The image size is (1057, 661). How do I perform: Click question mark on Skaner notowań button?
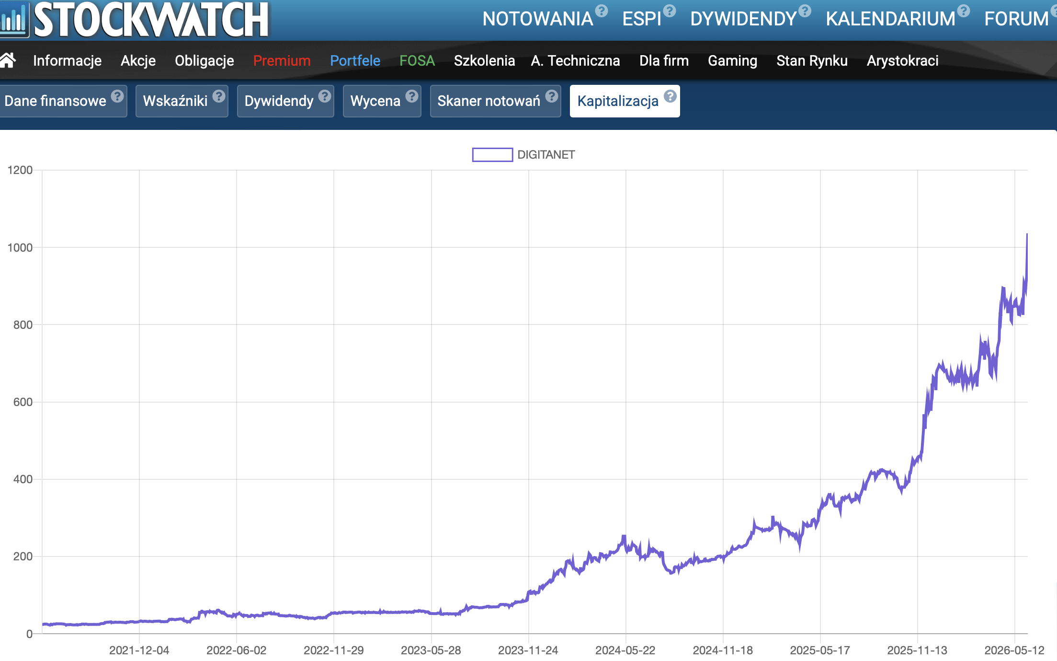coord(552,96)
